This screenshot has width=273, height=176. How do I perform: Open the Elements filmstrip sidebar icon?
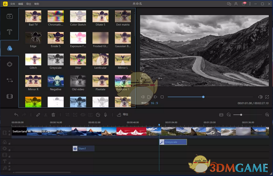[x=10, y=96]
